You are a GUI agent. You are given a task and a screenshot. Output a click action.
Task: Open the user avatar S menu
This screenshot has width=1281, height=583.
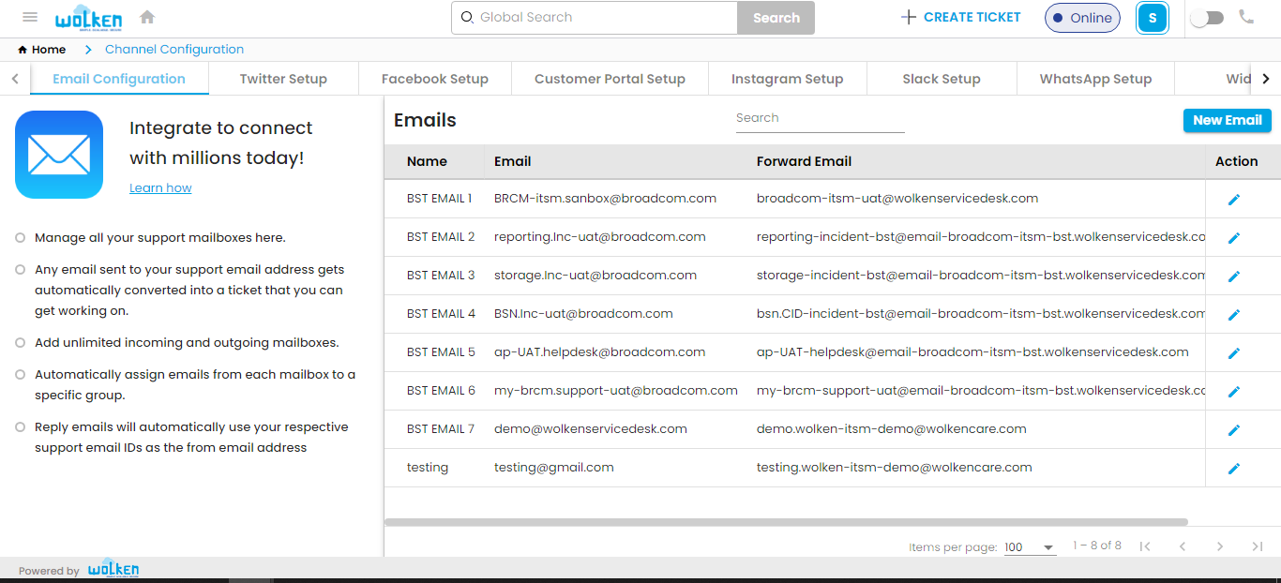pyautogui.click(x=1153, y=18)
